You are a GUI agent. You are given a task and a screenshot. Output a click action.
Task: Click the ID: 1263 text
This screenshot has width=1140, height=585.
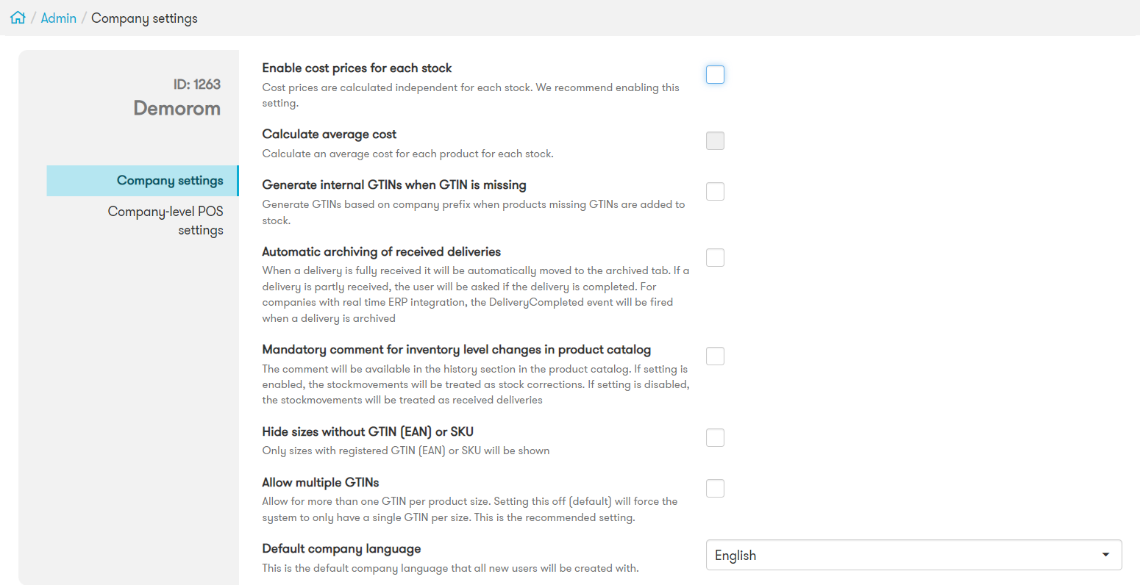(x=197, y=85)
